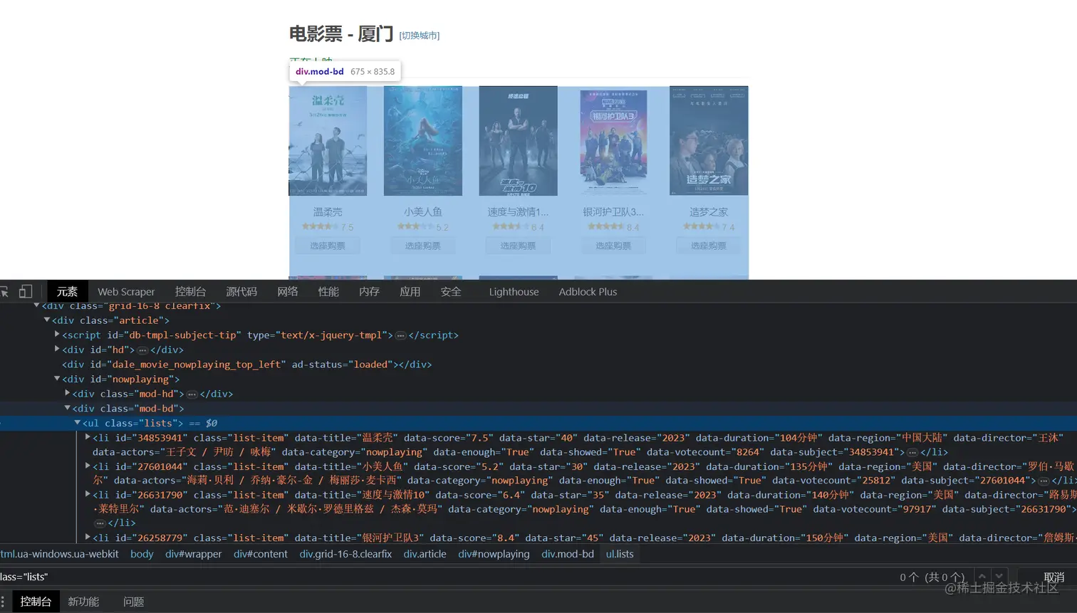Click the div.article breadcrumb
Image resolution: width=1077 pixels, height=613 pixels.
(425, 554)
